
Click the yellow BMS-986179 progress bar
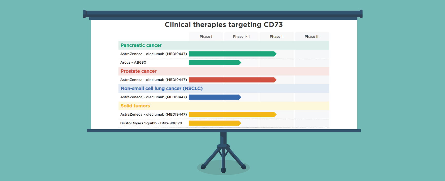[215, 123]
